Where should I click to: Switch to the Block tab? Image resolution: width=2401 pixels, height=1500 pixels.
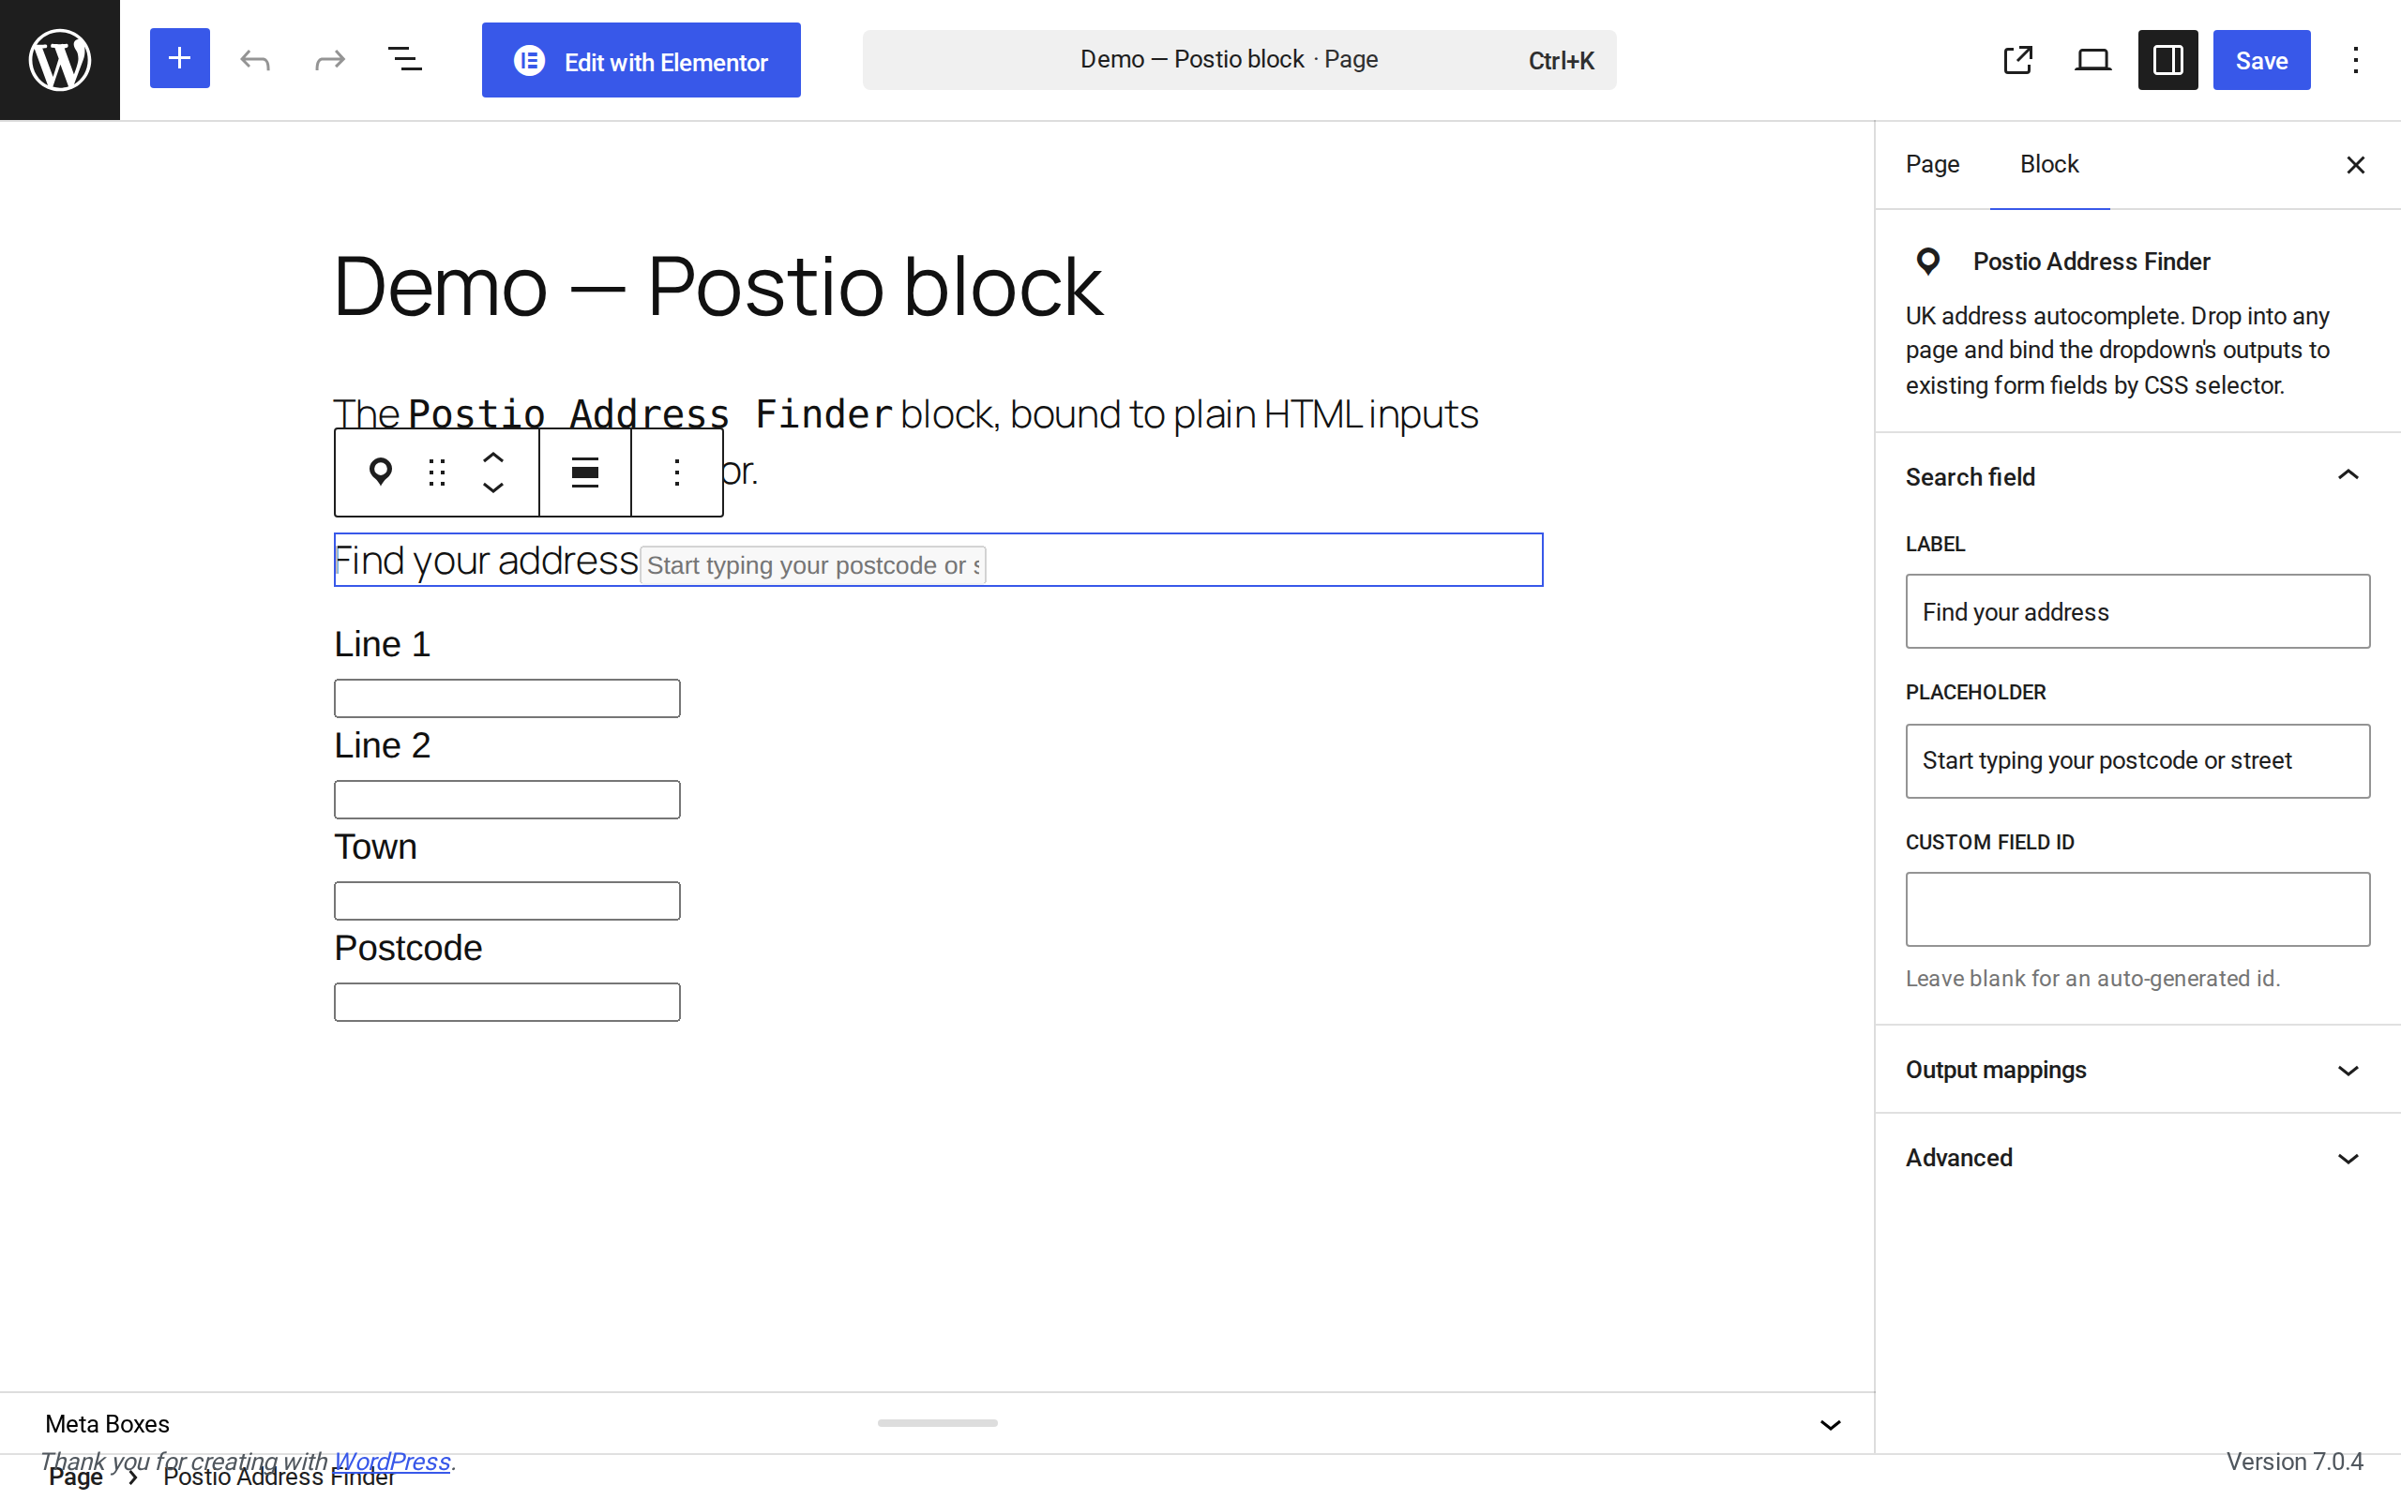tap(2048, 165)
